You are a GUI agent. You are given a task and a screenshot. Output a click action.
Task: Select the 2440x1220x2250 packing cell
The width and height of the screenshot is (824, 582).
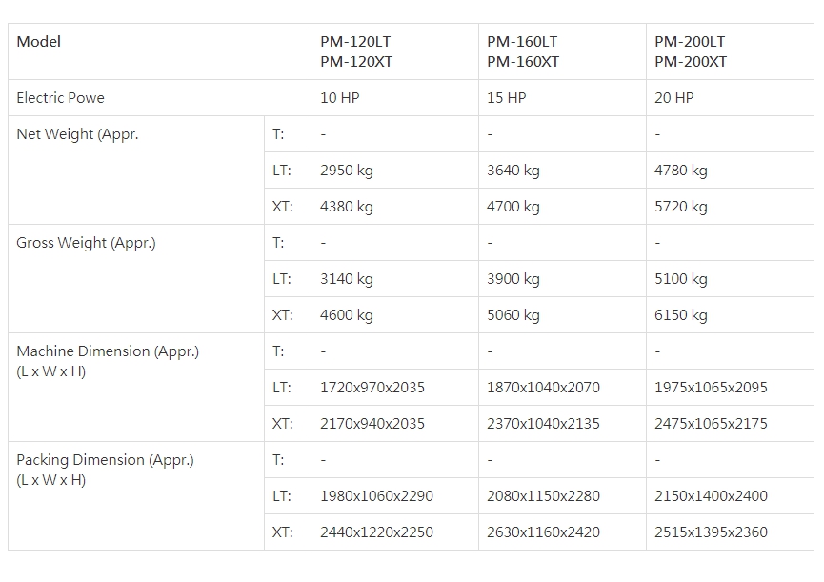tap(395, 532)
